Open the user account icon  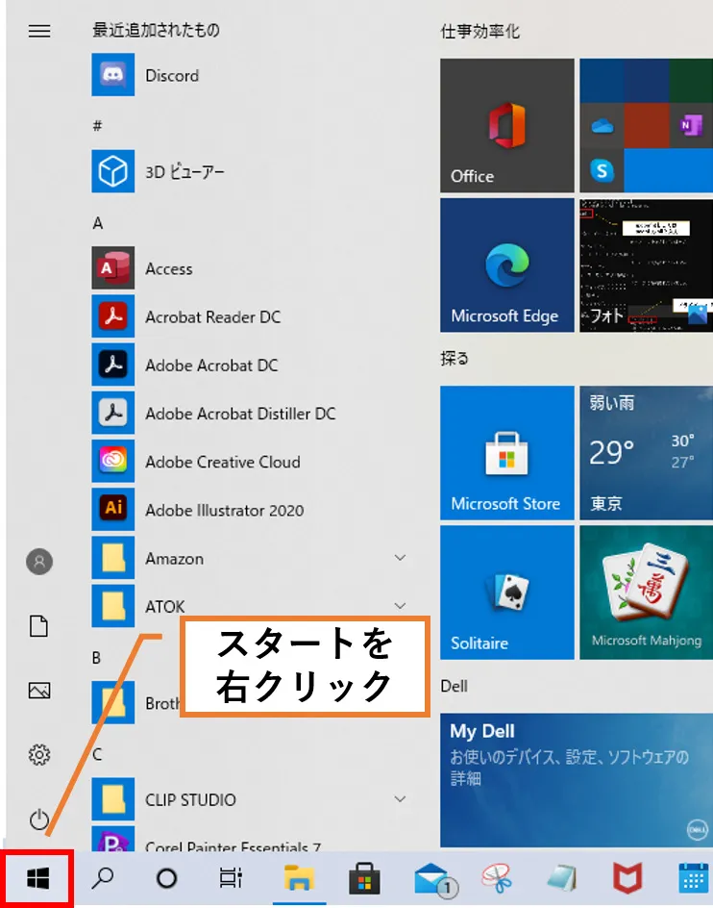pos(39,562)
